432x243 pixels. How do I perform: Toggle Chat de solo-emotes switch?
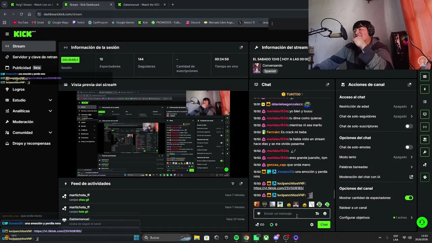point(409,147)
